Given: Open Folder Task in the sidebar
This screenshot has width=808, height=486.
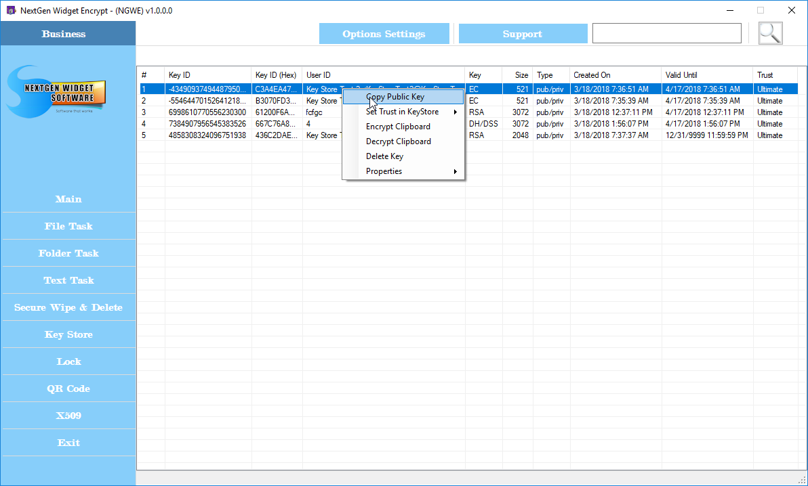Looking at the screenshot, I should tap(68, 253).
